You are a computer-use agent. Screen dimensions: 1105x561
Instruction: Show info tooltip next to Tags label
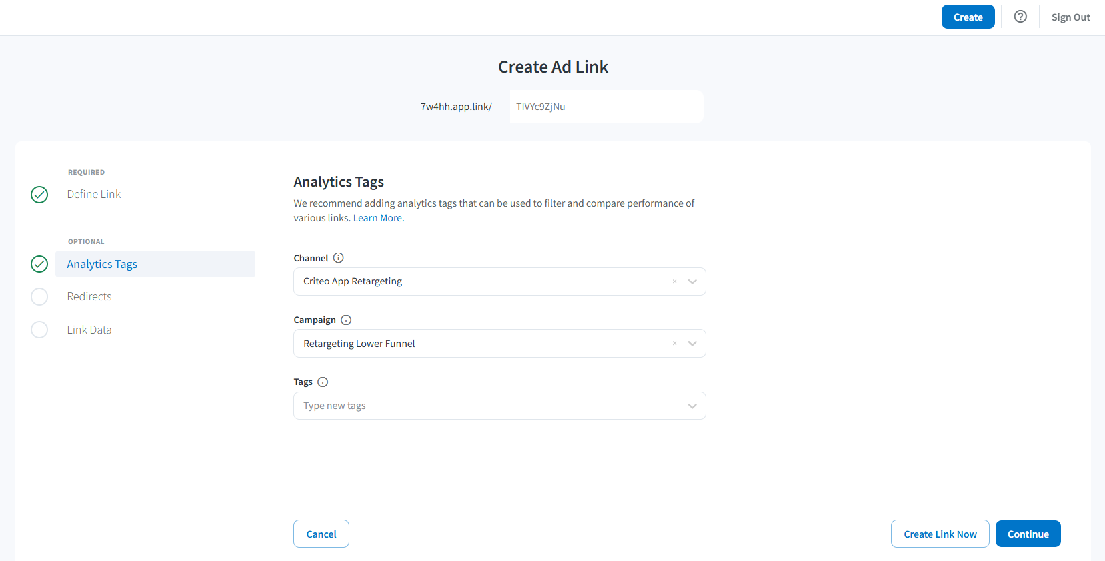pyautogui.click(x=323, y=382)
